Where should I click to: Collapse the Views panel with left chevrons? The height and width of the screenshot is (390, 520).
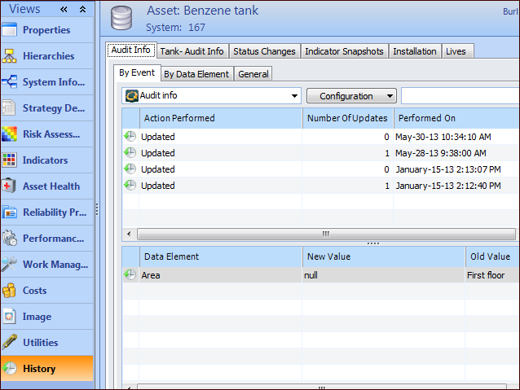[x=64, y=9]
